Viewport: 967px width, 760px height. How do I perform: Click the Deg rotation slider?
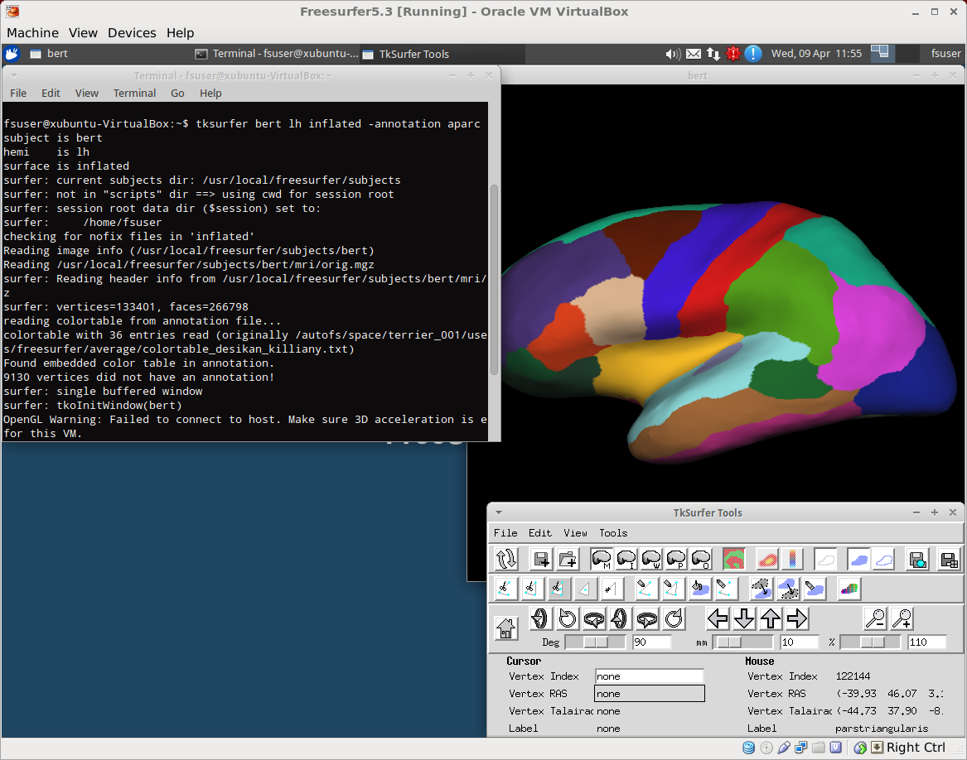pos(595,642)
